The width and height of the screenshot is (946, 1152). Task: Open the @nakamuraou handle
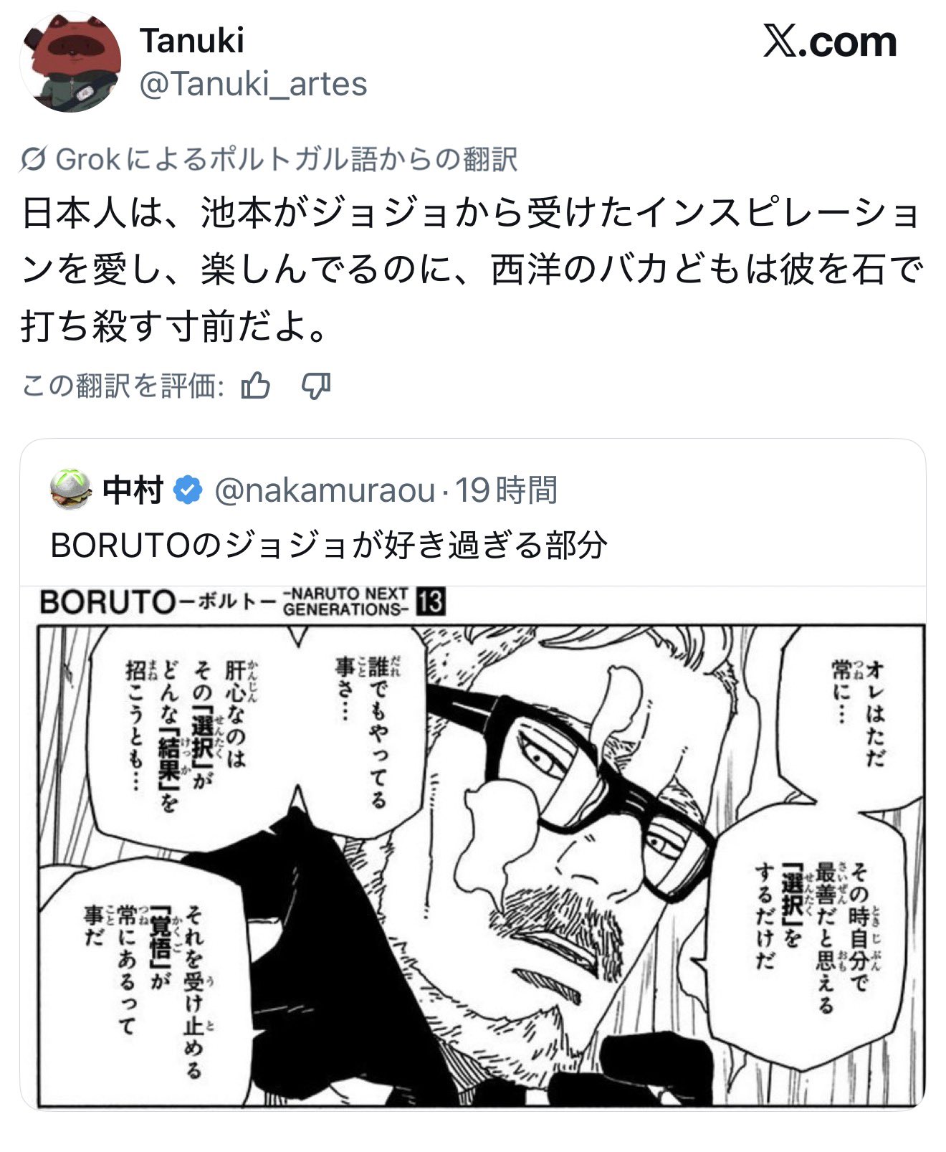click(325, 490)
